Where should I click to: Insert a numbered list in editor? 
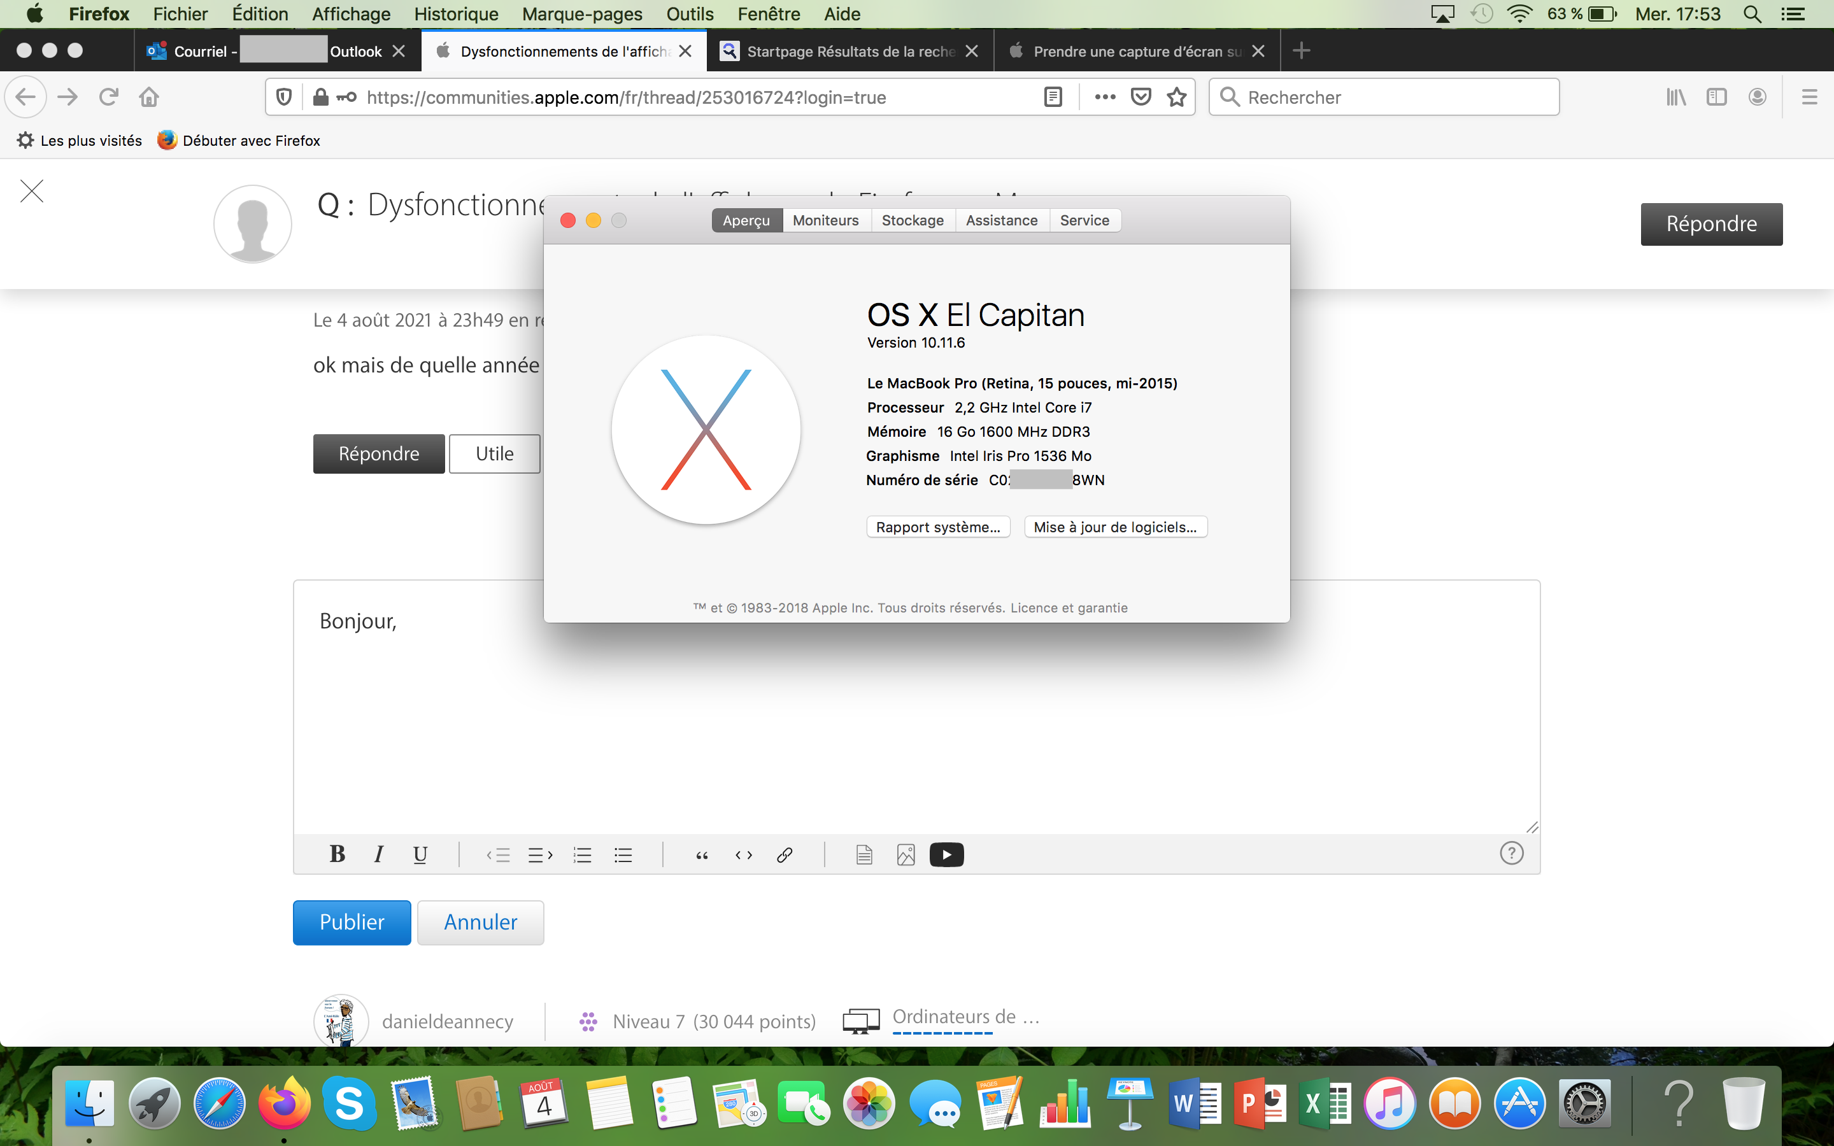[582, 855]
